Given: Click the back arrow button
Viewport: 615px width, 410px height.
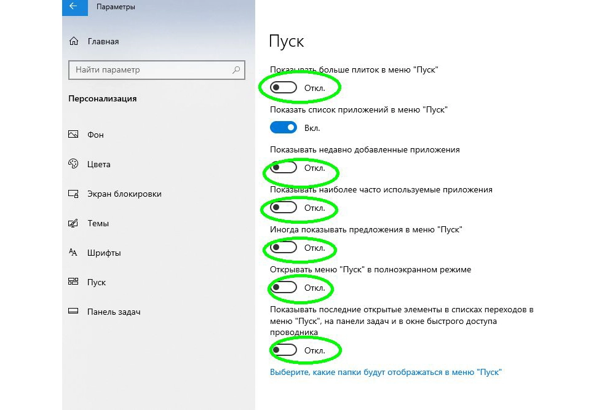Looking at the screenshot, I should click(x=74, y=7).
